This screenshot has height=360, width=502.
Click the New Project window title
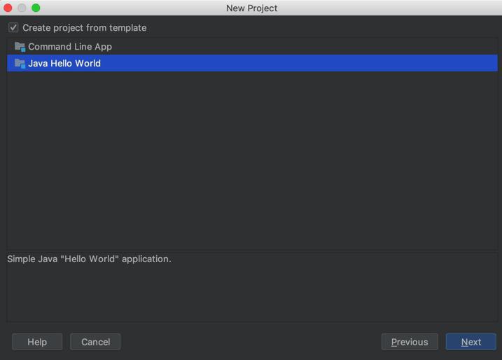tap(251, 8)
